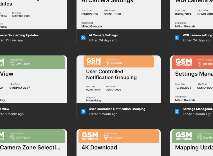Open the AI Camera Settings file thumbnail
Screen dimensions: 213x156
coord(118,15)
